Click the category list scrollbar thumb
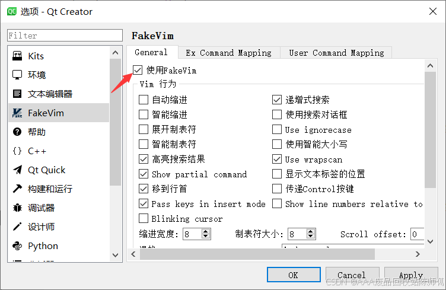 pos(115,122)
